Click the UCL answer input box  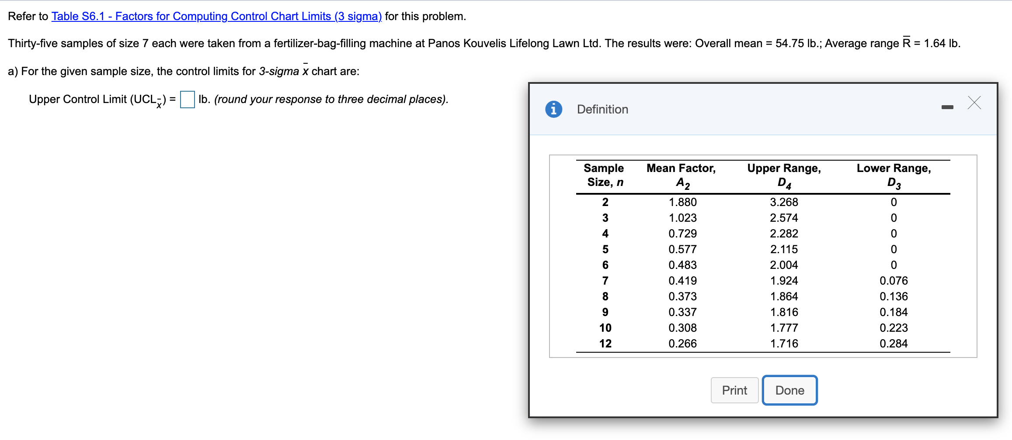pos(187,100)
